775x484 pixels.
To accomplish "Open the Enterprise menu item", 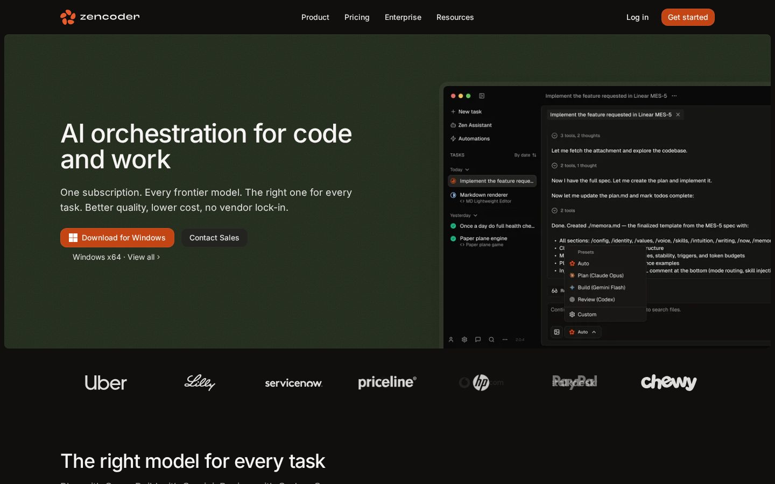I will [403, 17].
